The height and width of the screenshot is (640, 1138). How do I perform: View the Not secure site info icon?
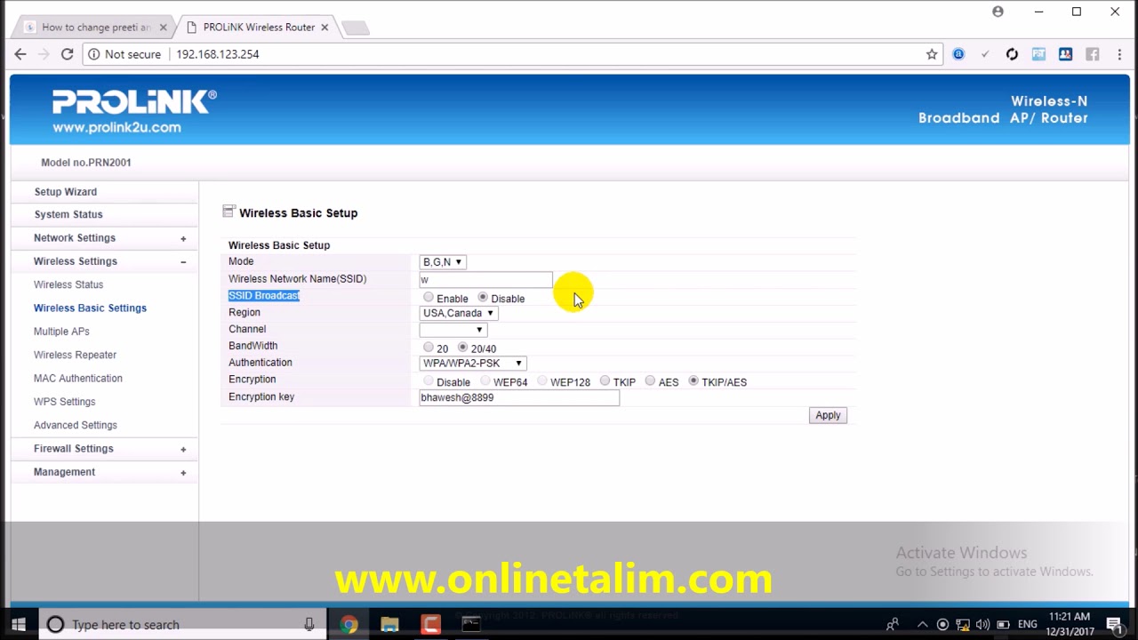coord(94,54)
